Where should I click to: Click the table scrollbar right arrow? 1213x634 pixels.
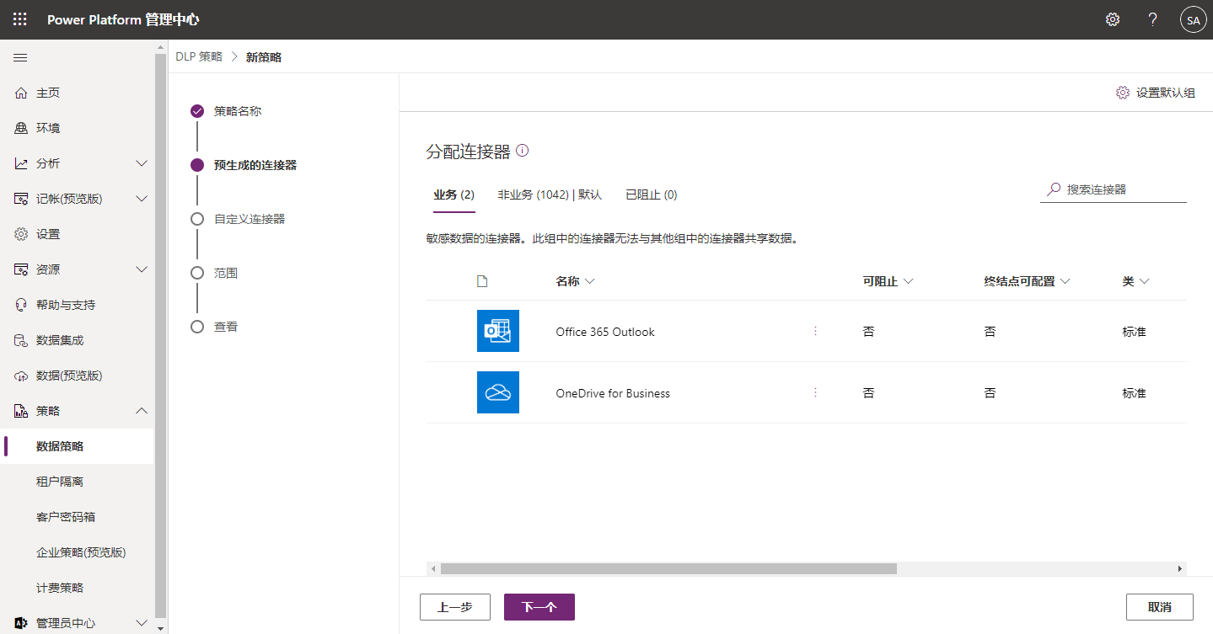click(1180, 569)
